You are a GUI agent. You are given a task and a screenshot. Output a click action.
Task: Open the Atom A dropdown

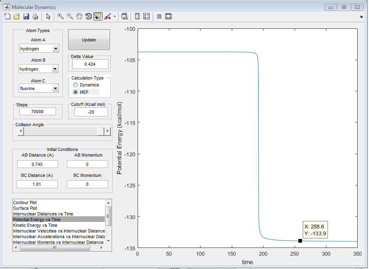[56, 49]
